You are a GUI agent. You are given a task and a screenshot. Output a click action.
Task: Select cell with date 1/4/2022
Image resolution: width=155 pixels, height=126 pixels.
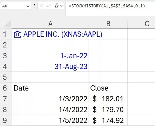pos(50,109)
